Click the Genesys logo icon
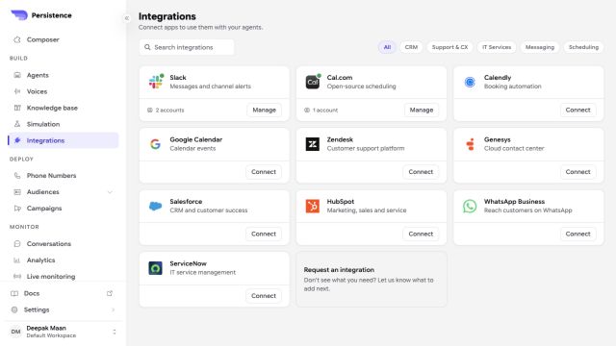The image size is (616, 346). 470,144
